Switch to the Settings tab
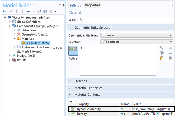 point(75,5)
